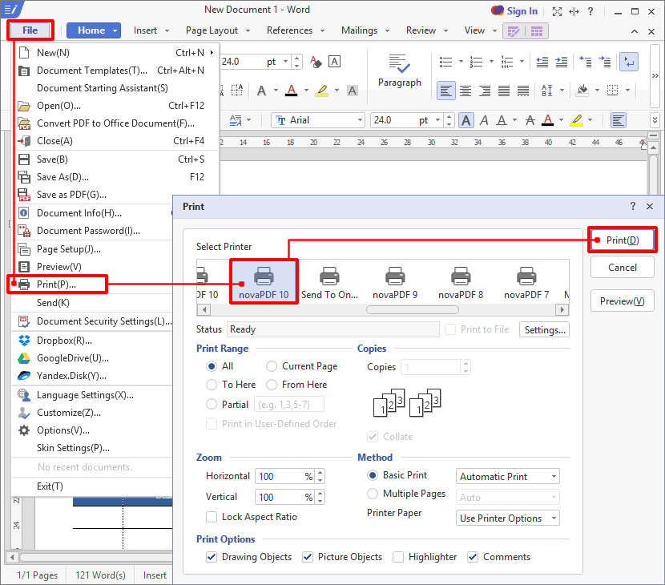
Task: Click the printer list horizontal scrollbar
Action: [x=413, y=309]
